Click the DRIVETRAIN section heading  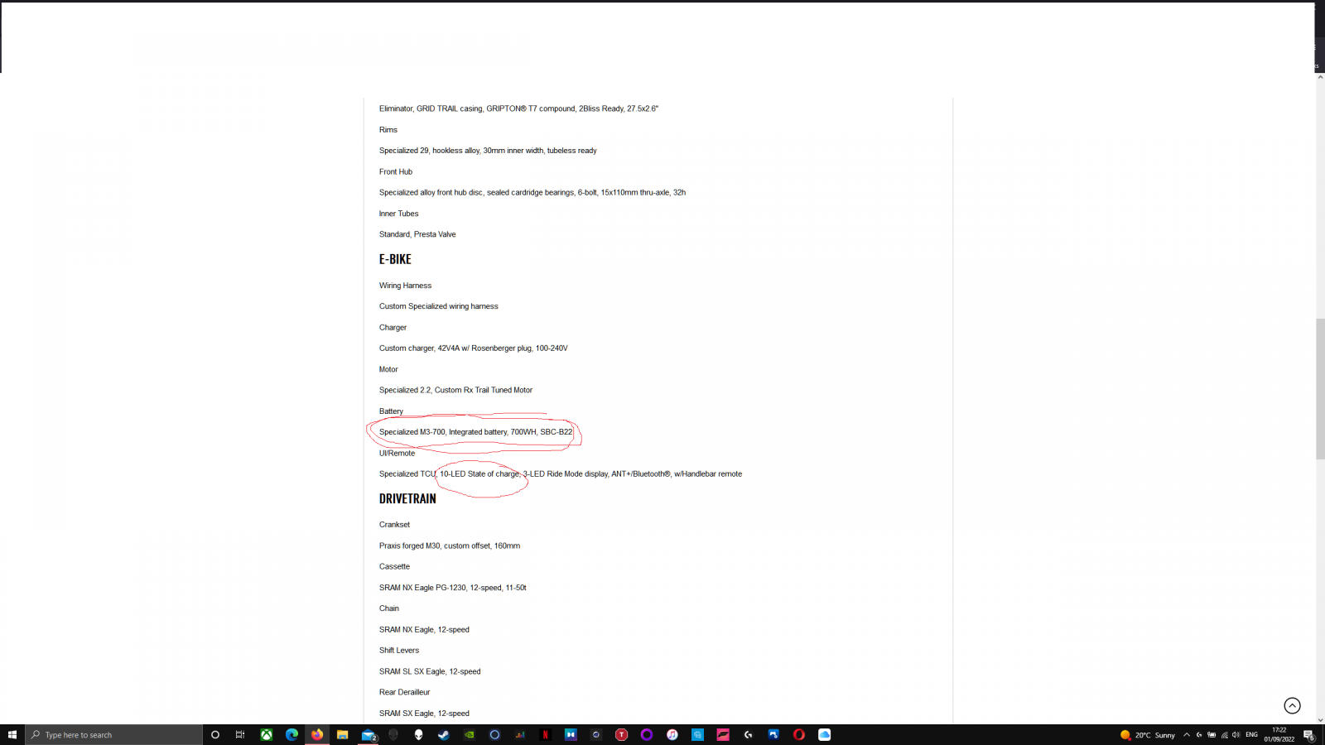click(x=407, y=498)
